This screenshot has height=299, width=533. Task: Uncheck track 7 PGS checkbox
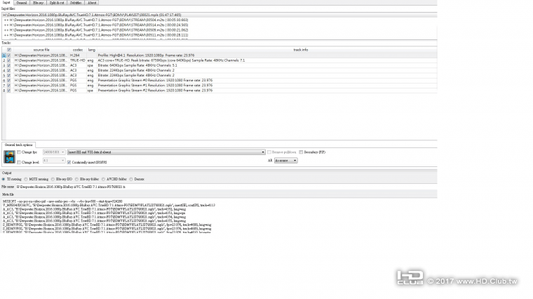9,86
